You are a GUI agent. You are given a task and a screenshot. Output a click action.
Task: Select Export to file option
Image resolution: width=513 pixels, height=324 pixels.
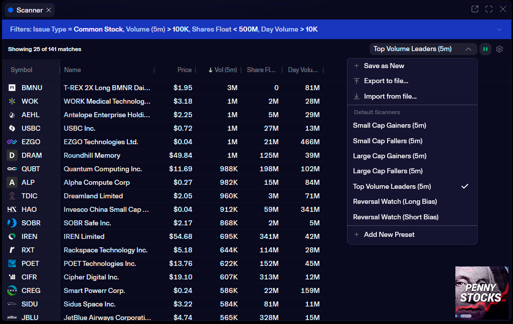tap(386, 81)
